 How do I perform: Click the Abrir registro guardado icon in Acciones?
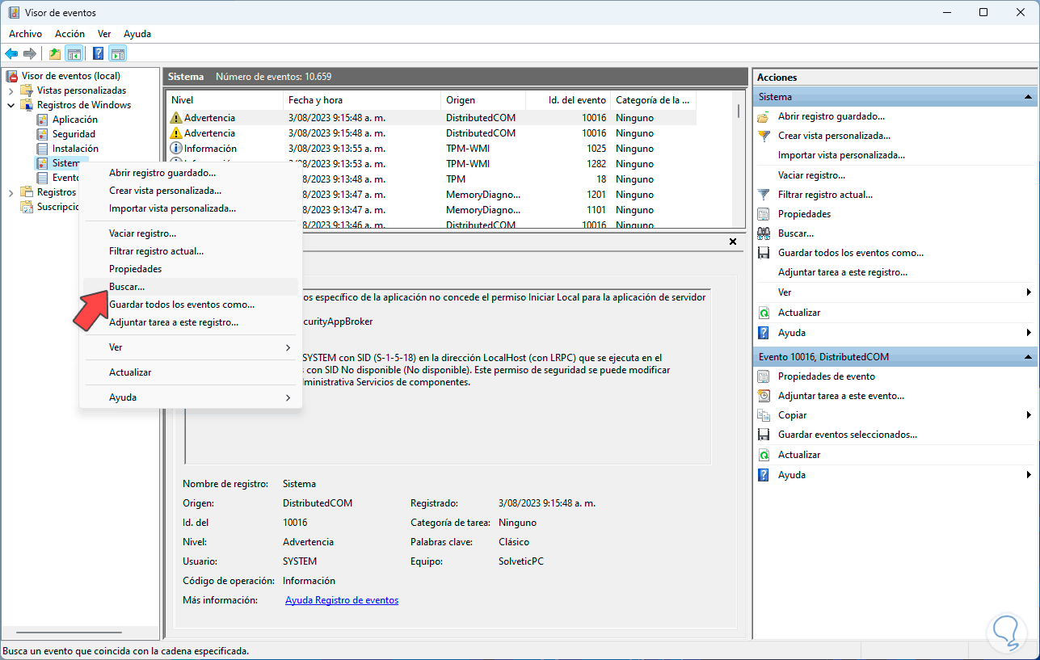point(764,116)
